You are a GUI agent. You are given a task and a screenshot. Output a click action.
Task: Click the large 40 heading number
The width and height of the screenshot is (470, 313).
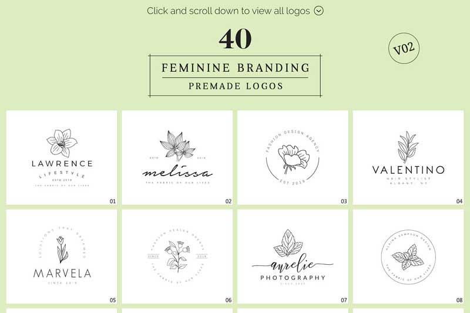click(235, 39)
